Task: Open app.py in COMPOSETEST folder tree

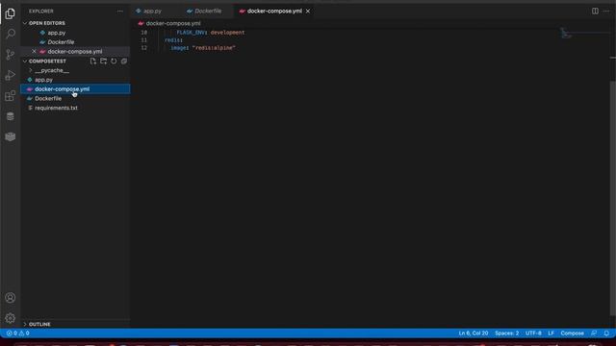Action: (43, 80)
